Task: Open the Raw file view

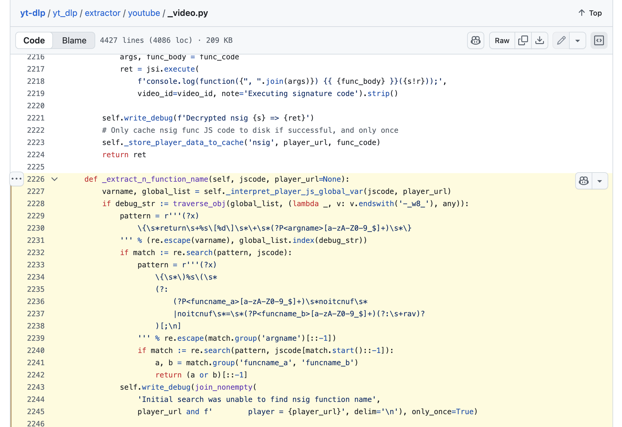Action: click(x=502, y=40)
